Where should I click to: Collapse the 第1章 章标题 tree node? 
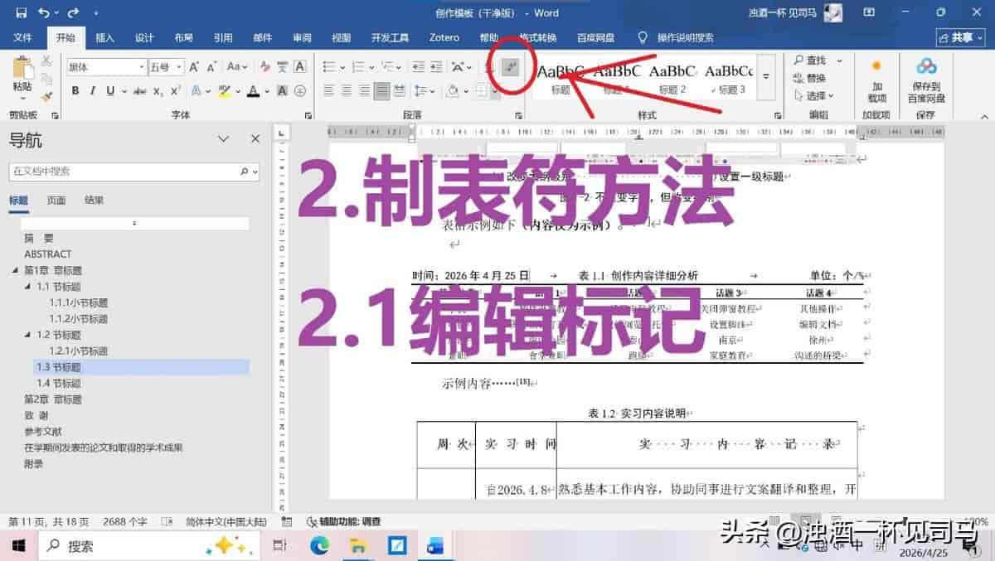[15, 271]
